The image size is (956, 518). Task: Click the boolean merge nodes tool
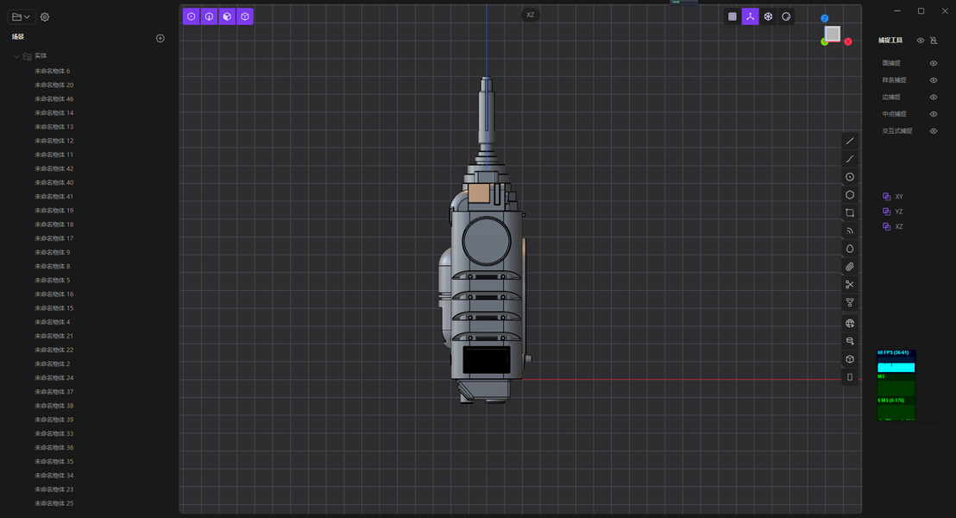850,303
